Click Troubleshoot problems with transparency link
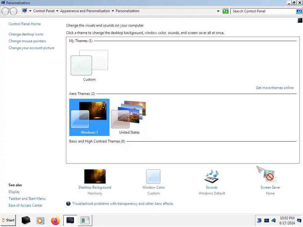This screenshot has height=227, width=303. pos(123,203)
